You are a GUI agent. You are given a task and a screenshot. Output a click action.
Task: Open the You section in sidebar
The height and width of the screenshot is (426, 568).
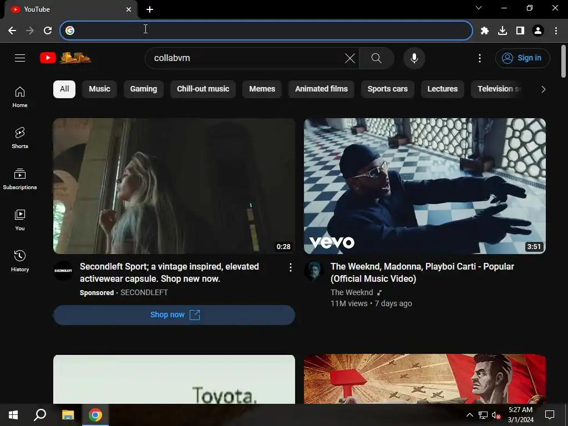click(x=20, y=220)
